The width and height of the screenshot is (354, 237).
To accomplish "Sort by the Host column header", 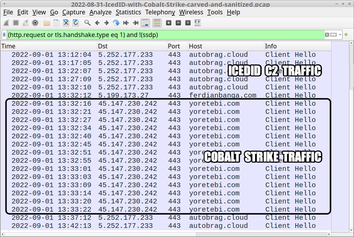I will [226, 46].
